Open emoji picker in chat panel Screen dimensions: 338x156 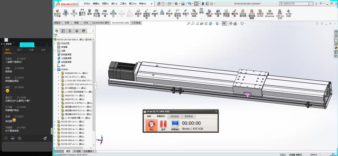[6, 138]
